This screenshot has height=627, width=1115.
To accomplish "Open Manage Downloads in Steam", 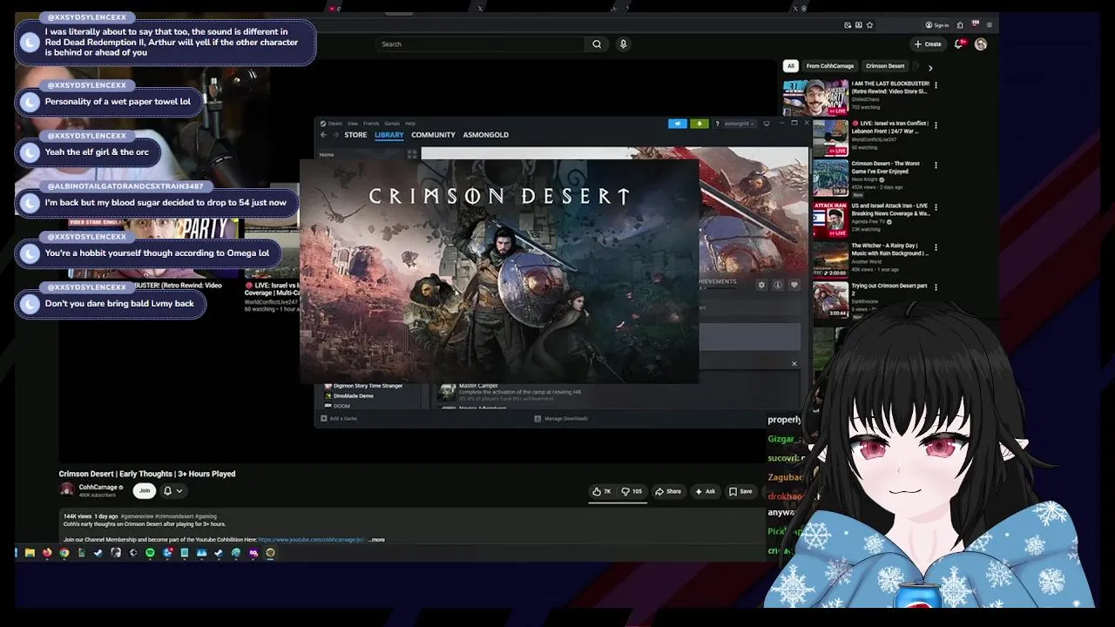I will [x=561, y=419].
